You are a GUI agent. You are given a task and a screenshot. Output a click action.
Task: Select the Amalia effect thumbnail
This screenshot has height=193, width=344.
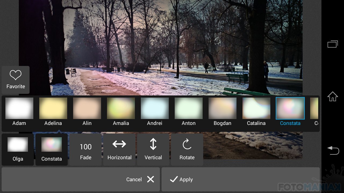[x=121, y=108]
